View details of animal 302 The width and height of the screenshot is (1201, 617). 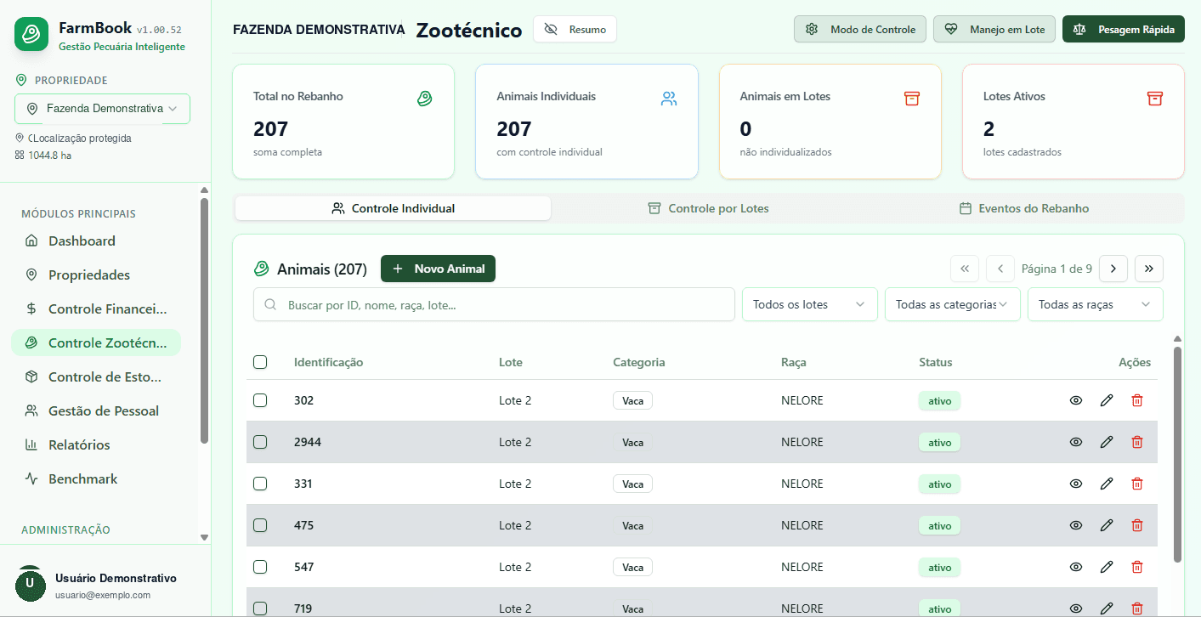(1076, 400)
